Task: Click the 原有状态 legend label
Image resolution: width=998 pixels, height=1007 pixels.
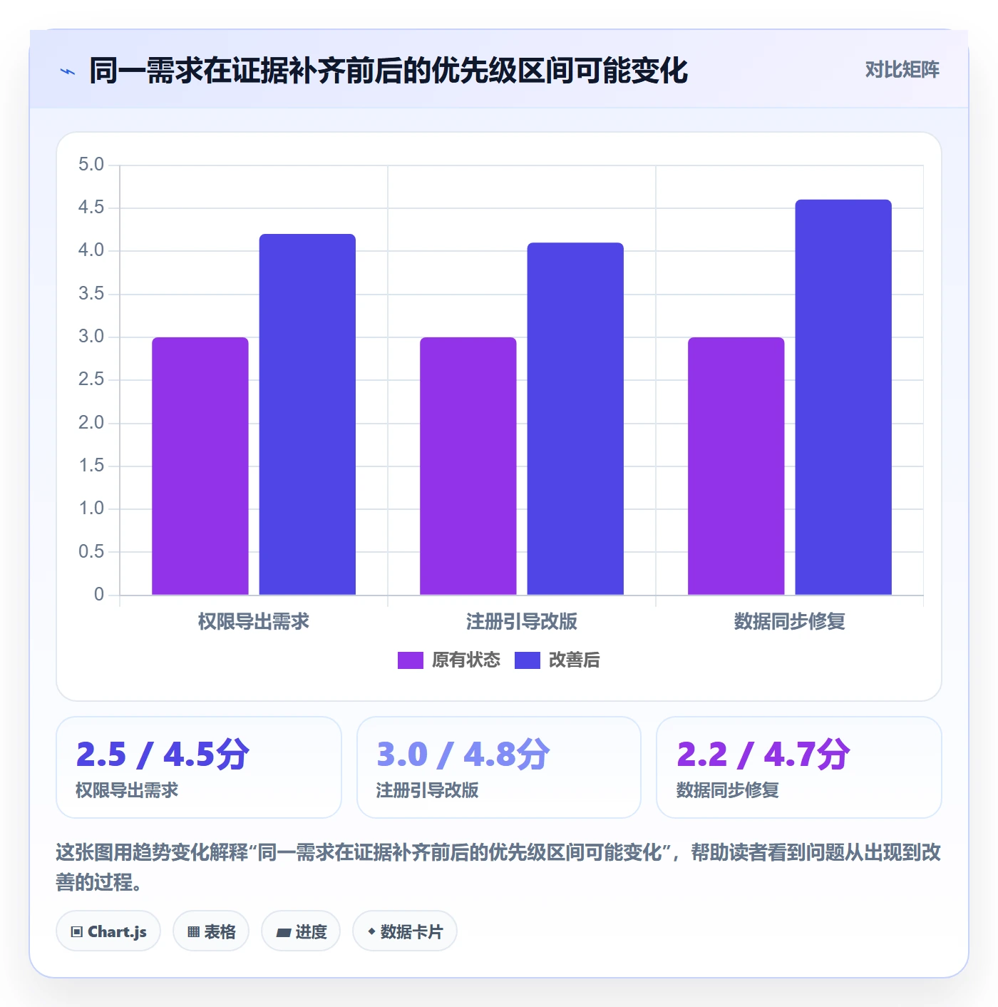Action: pyautogui.click(x=466, y=660)
